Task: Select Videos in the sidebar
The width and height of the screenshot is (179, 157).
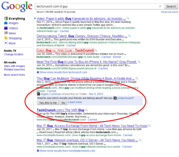Action: tap(13, 28)
